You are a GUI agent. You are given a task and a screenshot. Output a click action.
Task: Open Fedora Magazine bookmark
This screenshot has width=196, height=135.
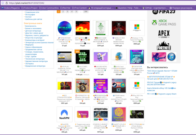click(x=11, y=8)
